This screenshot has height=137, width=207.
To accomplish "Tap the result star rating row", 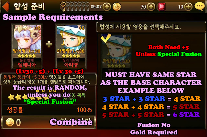I will [28, 97].
